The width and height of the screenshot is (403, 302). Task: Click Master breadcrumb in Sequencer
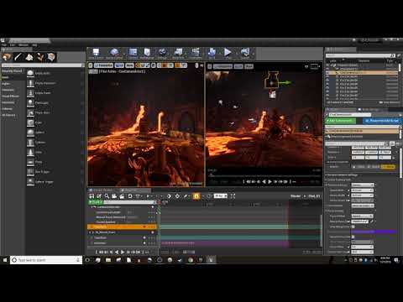296,196
